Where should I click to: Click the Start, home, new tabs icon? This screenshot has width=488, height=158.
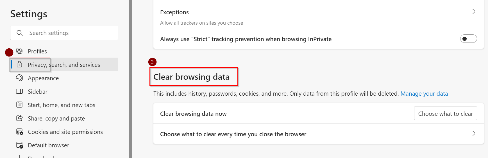(x=19, y=105)
